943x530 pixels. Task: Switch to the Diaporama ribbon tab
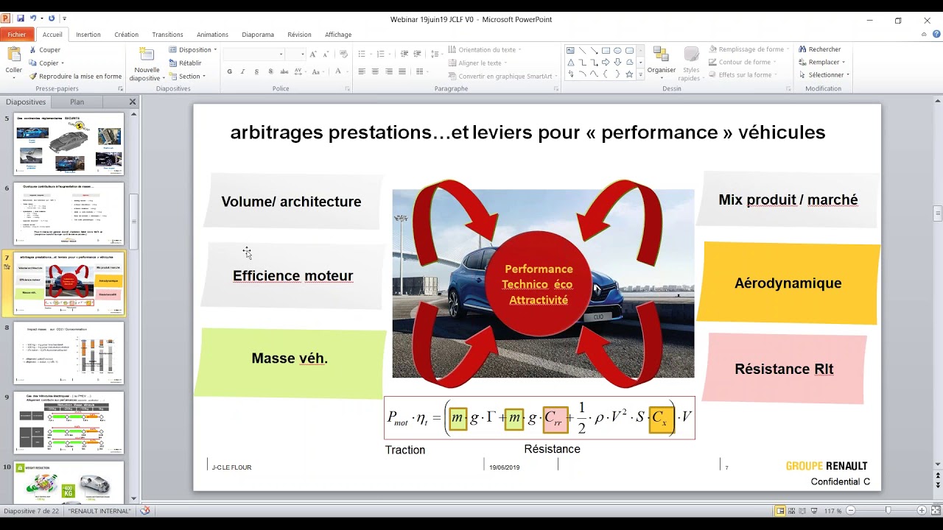click(258, 35)
